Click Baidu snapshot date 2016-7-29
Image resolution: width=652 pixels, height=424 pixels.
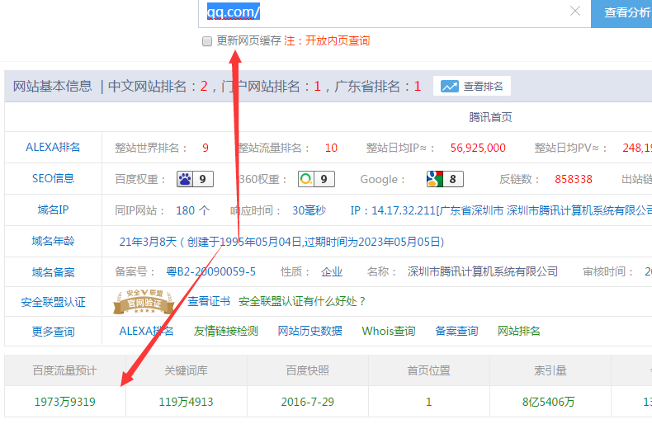pos(307,402)
